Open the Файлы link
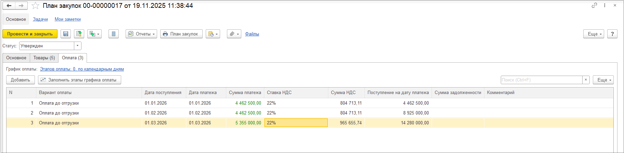The width and height of the screenshot is (624, 153). pyautogui.click(x=252, y=34)
